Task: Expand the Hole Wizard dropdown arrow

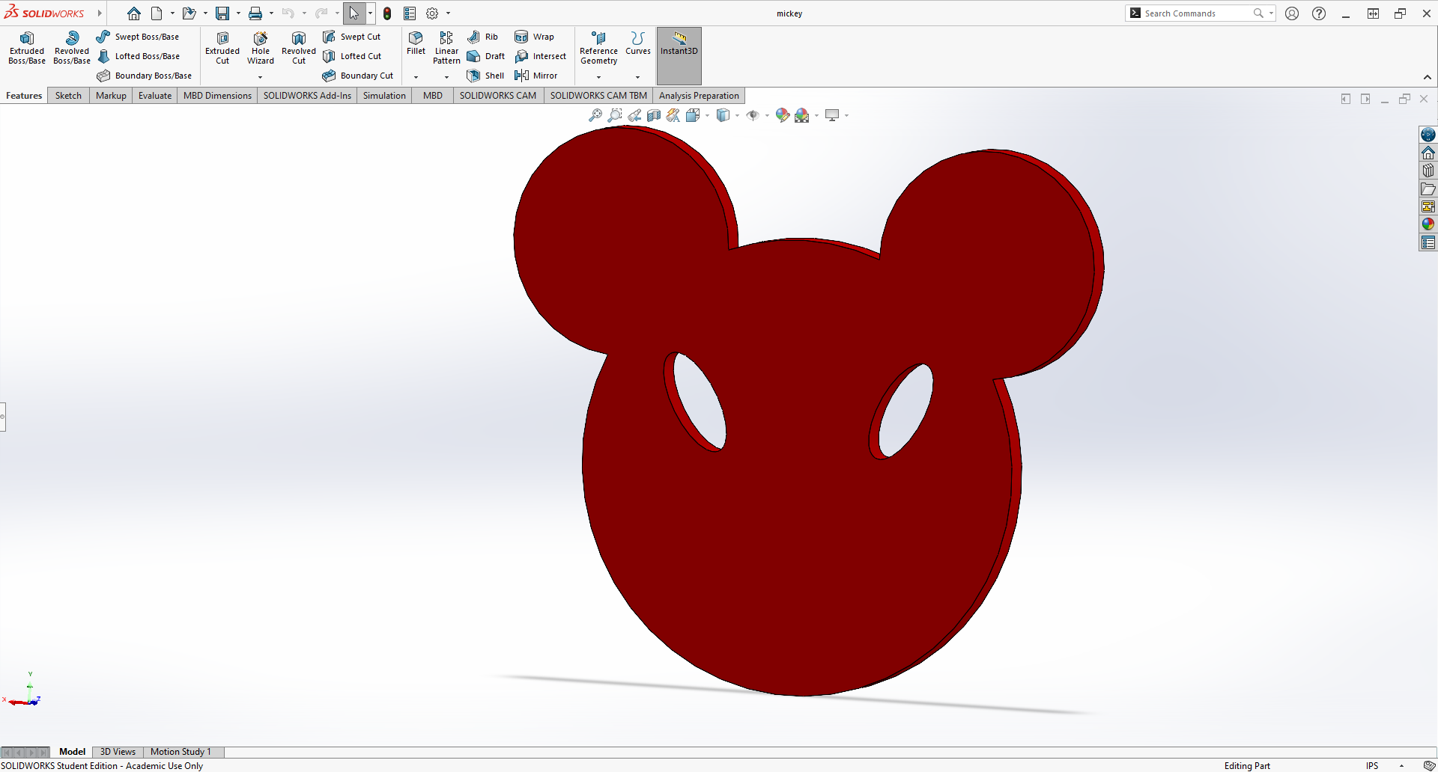Action: (x=261, y=77)
